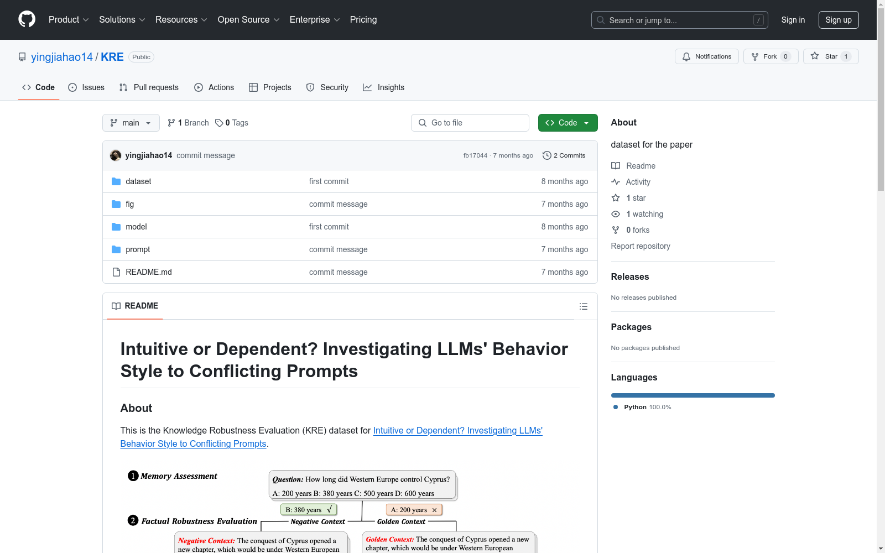Focus the Go to file input
The image size is (885, 553).
point(470,123)
